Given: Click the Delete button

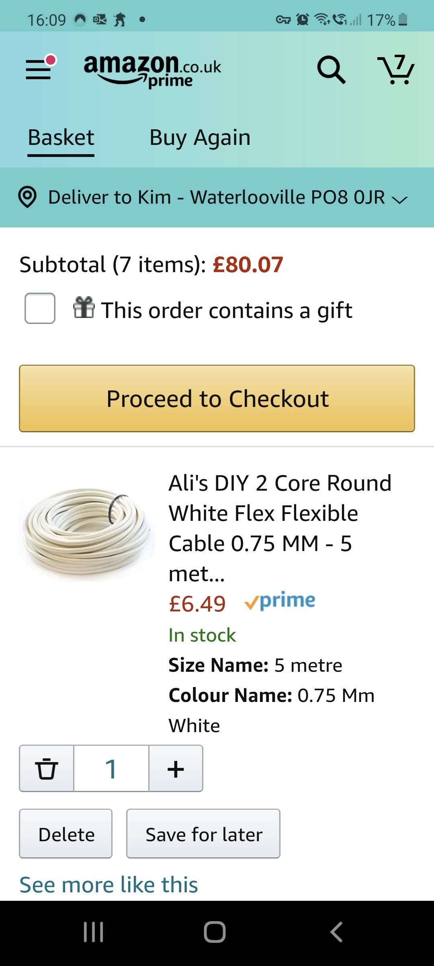Looking at the screenshot, I should (x=66, y=834).
